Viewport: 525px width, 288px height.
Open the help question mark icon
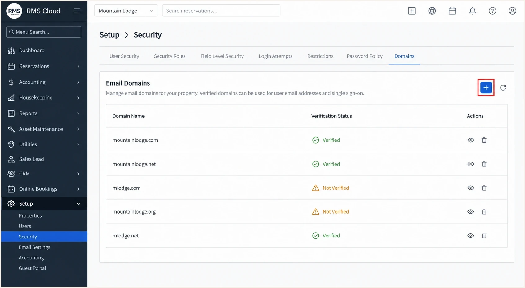tap(492, 11)
